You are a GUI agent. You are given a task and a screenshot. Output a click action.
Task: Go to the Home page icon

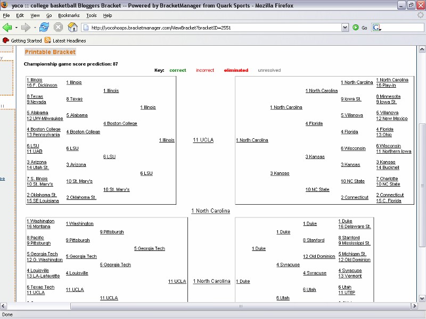point(72,28)
